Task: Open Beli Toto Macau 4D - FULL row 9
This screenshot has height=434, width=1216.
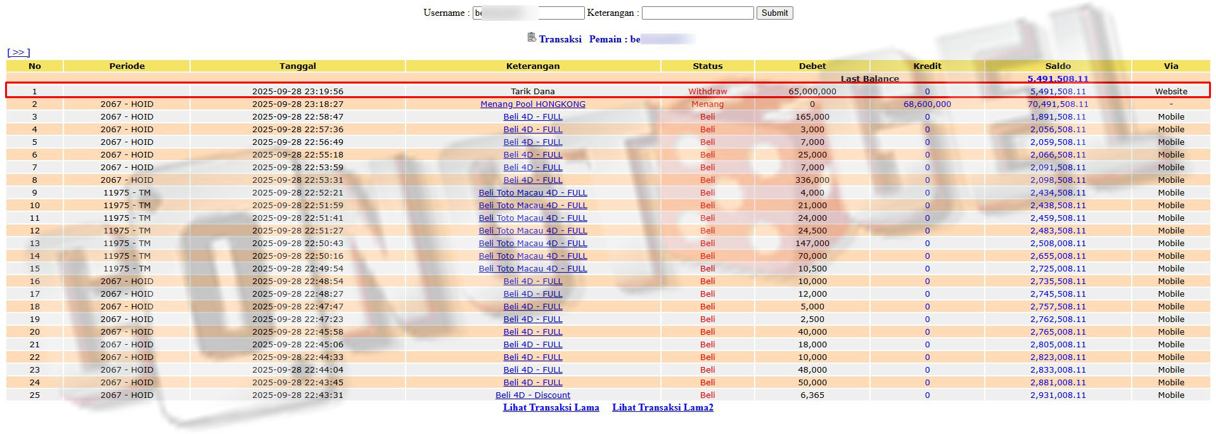Action: click(533, 193)
